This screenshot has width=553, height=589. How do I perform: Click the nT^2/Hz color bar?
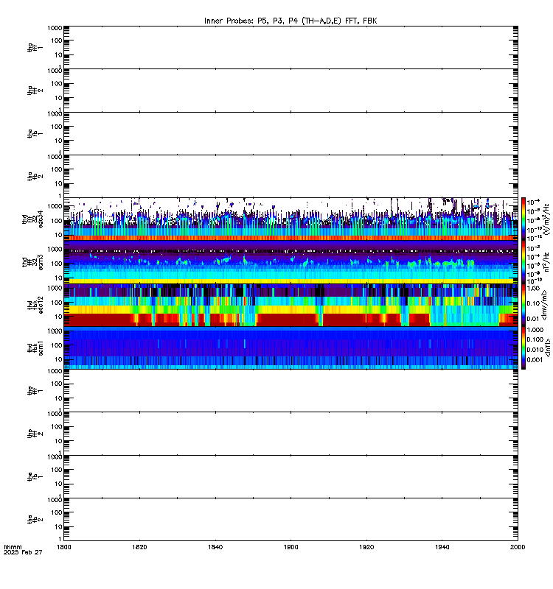pos(524,262)
